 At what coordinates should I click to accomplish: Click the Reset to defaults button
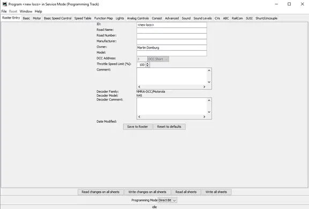(x=169, y=127)
